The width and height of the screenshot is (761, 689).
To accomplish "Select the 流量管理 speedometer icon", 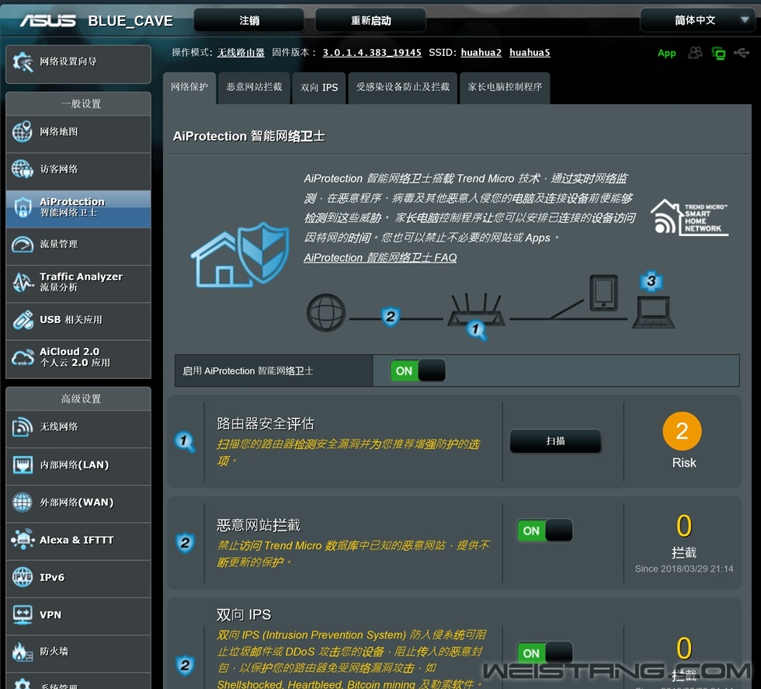I will [x=22, y=245].
